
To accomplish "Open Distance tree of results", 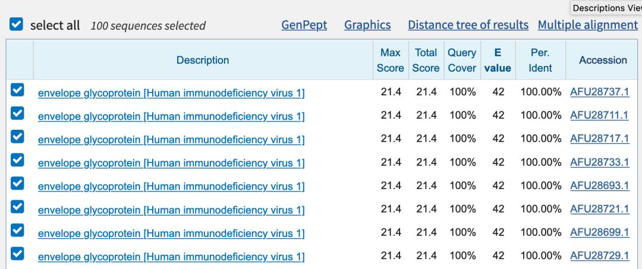I will 468,25.
